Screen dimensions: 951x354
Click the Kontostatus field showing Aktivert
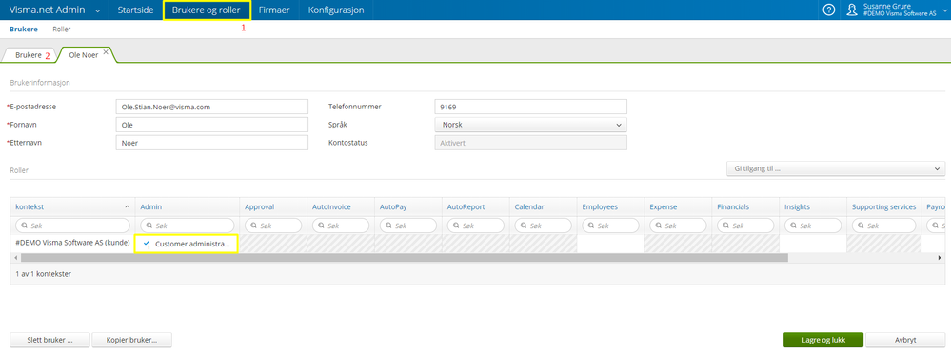[530, 143]
